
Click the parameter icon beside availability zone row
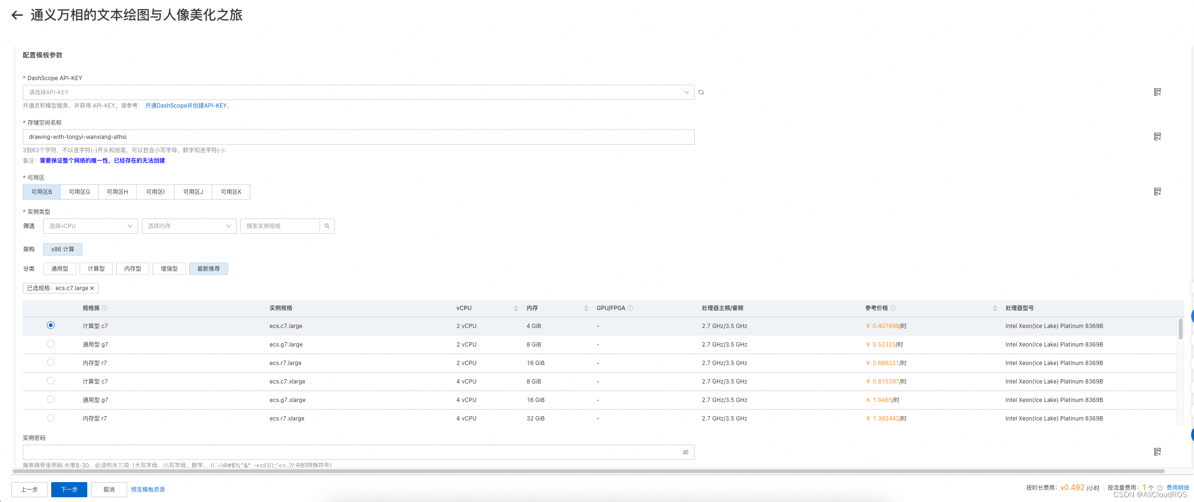[x=1157, y=192]
